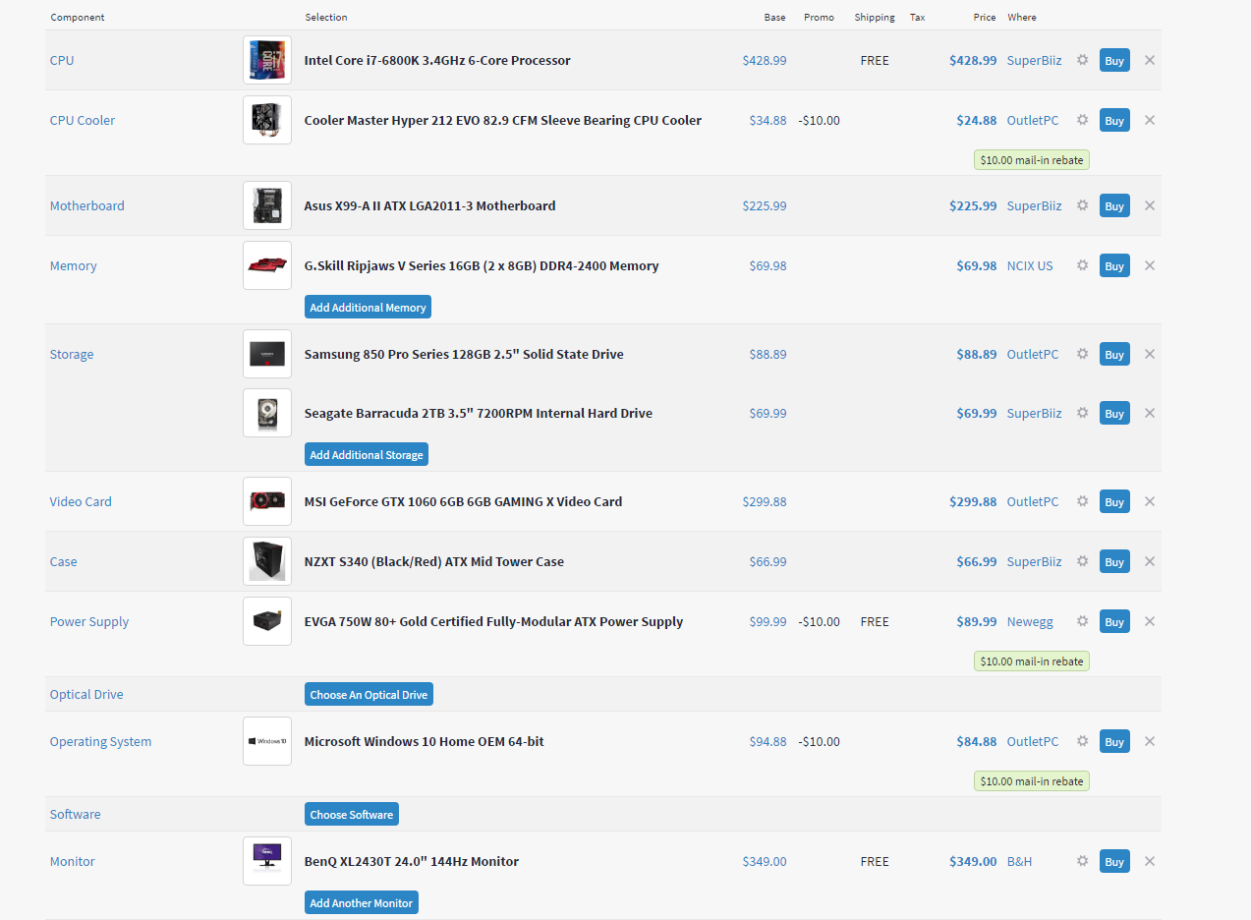Open the Power Supply category link
The height and width of the screenshot is (920, 1251).
89,621
